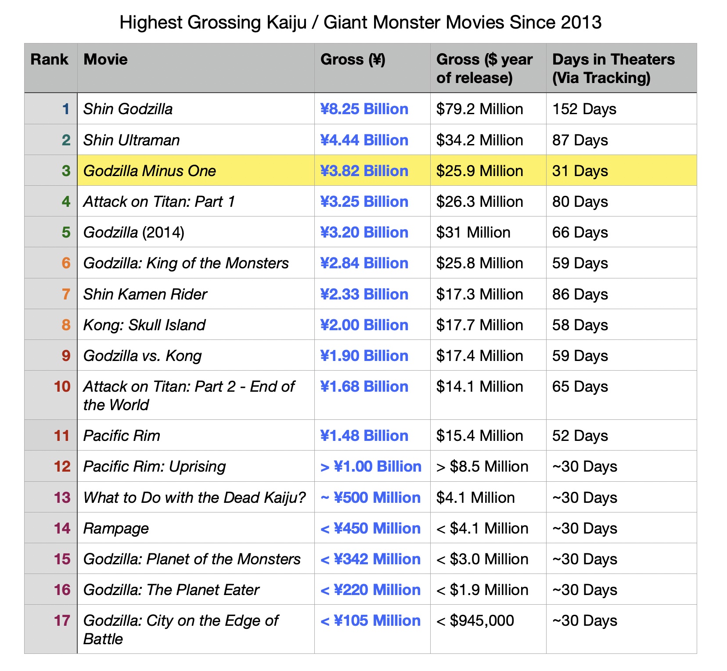
Task: Click the '¥3.25 Billion' gross cell
Action: pyautogui.click(x=372, y=201)
